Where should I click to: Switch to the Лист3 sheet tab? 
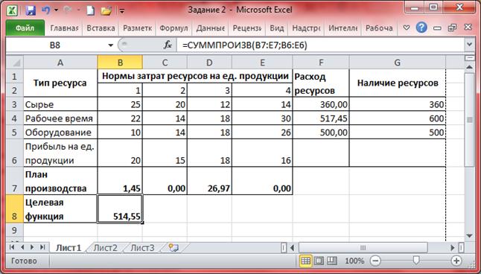tap(142, 248)
